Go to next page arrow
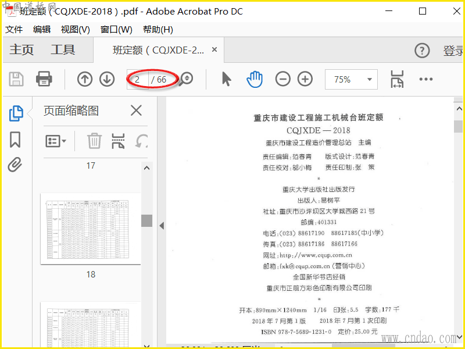This screenshot has width=465, height=349. coord(107,79)
